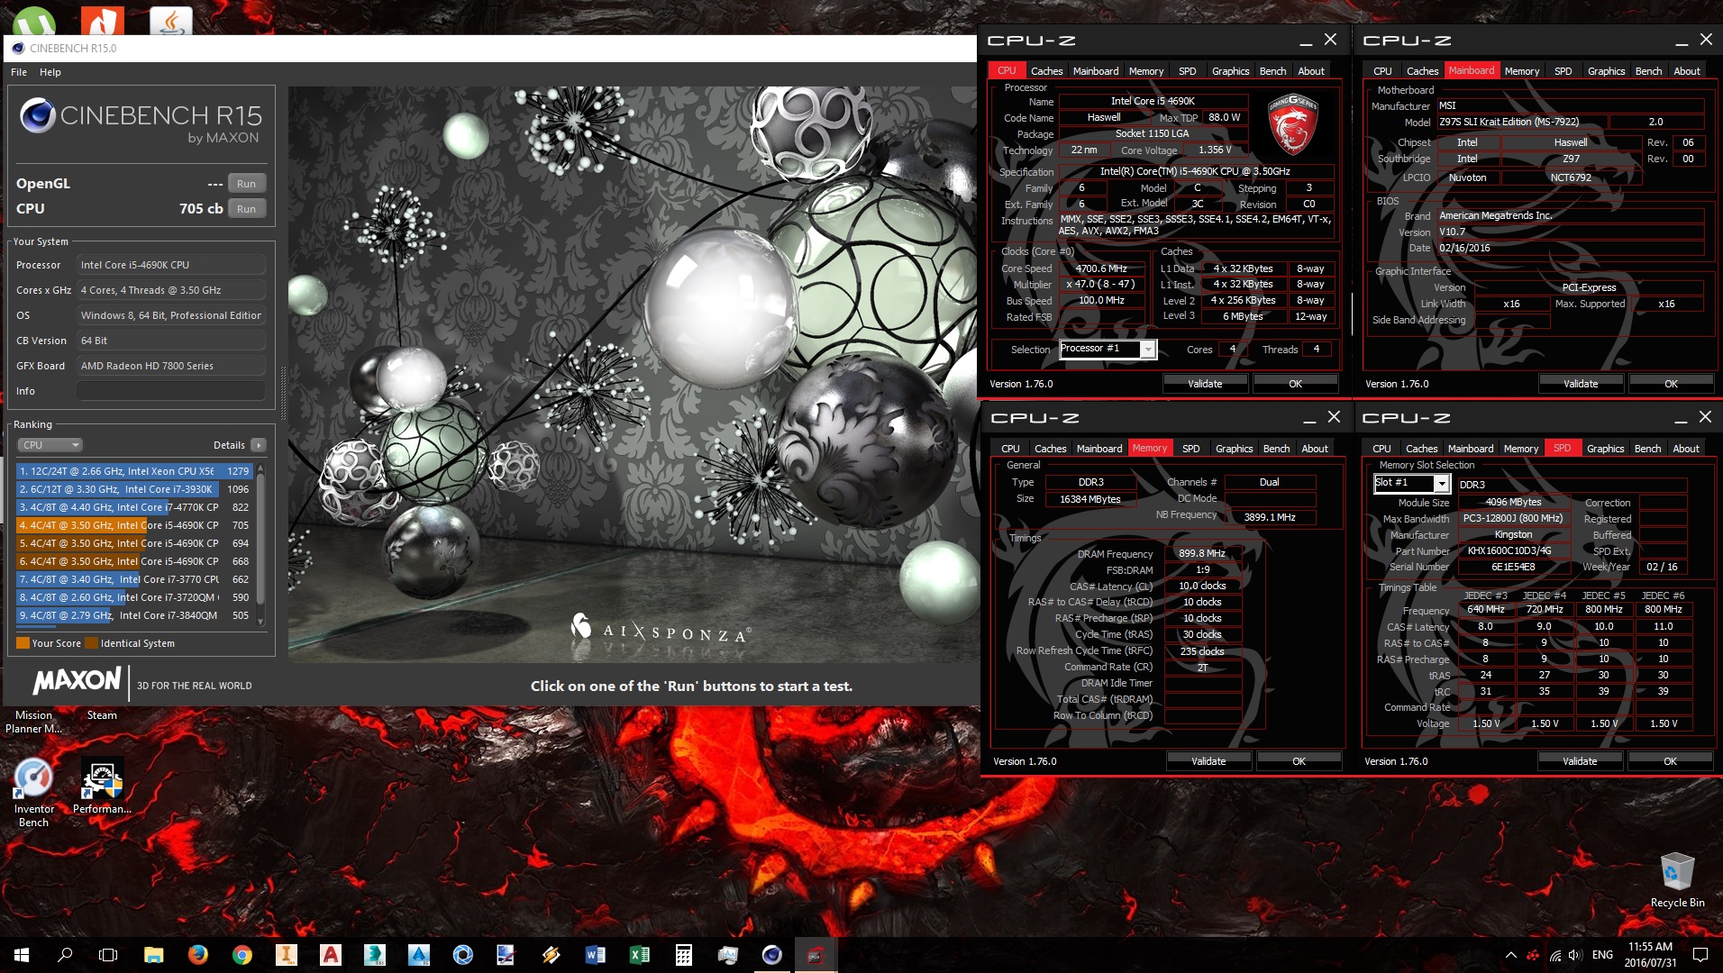
Task: Click the red MSI tray icon
Action: coord(1533,955)
